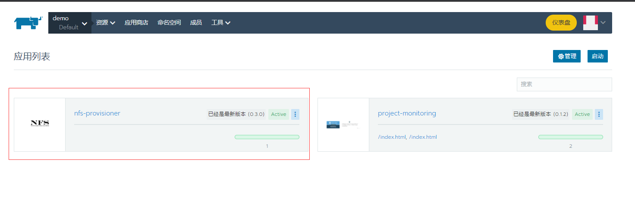Open the user avatar menu
Viewport: 635px width, 212px height.
point(591,23)
